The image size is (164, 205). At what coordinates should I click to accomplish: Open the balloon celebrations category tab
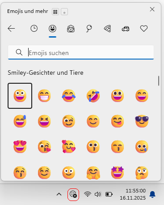(89, 29)
